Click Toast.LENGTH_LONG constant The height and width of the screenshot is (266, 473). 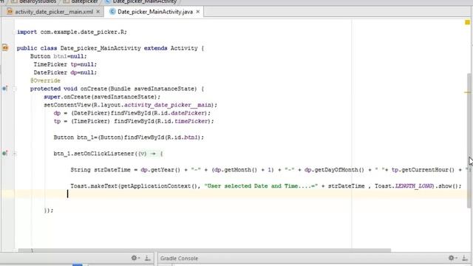tap(404, 186)
